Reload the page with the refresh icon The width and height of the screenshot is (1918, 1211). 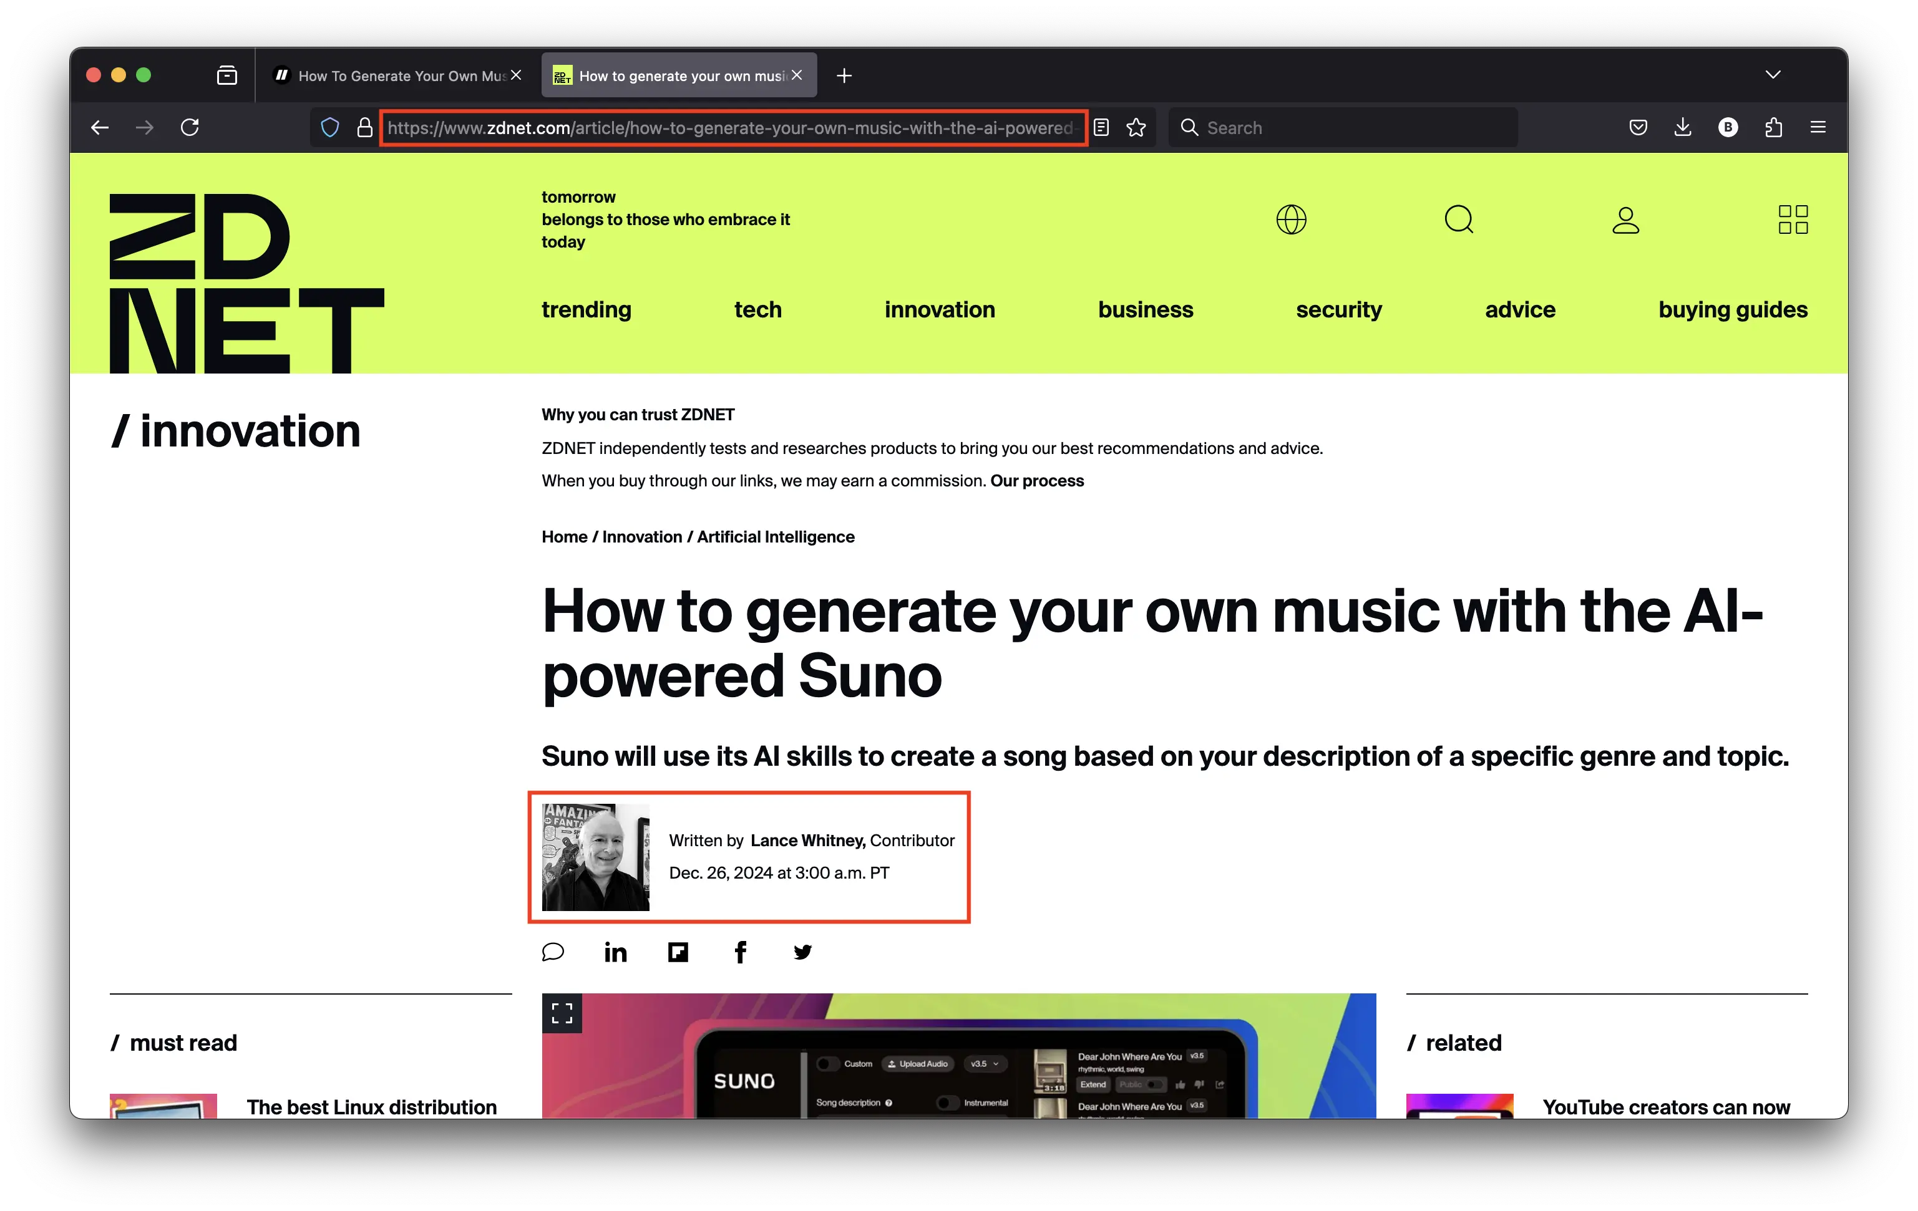point(190,127)
